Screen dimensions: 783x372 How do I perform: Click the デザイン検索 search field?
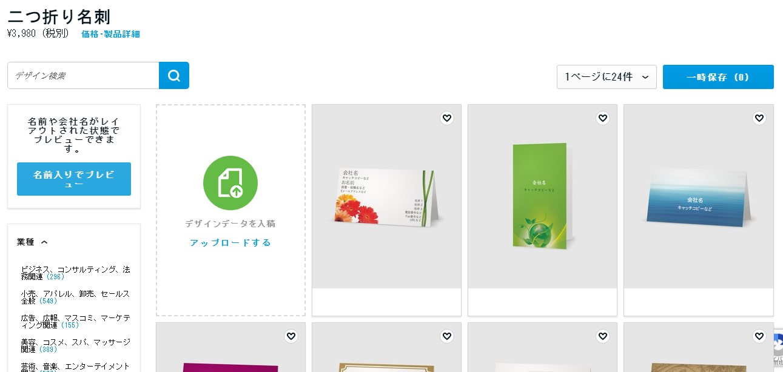[83, 76]
